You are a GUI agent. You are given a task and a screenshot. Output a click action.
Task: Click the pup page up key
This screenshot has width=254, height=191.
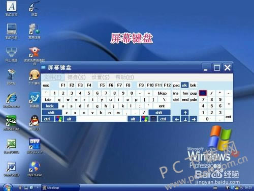tap(194, 93)
